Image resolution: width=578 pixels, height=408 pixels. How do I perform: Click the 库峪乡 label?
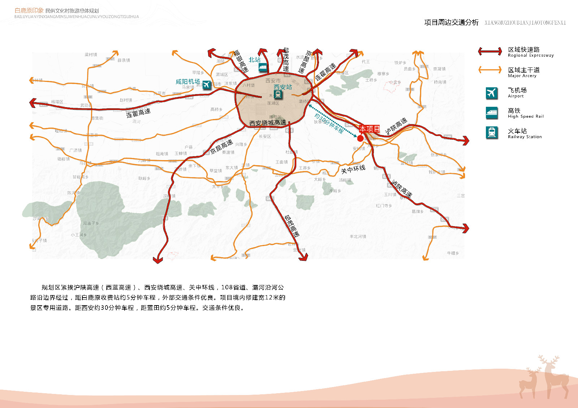(x=335, y=190)
